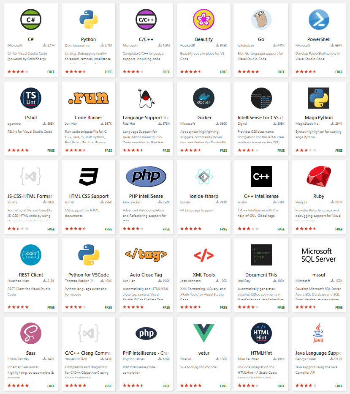Click the HTMLHint extension icon
350x394 pixels.
[x=261, y=333]
